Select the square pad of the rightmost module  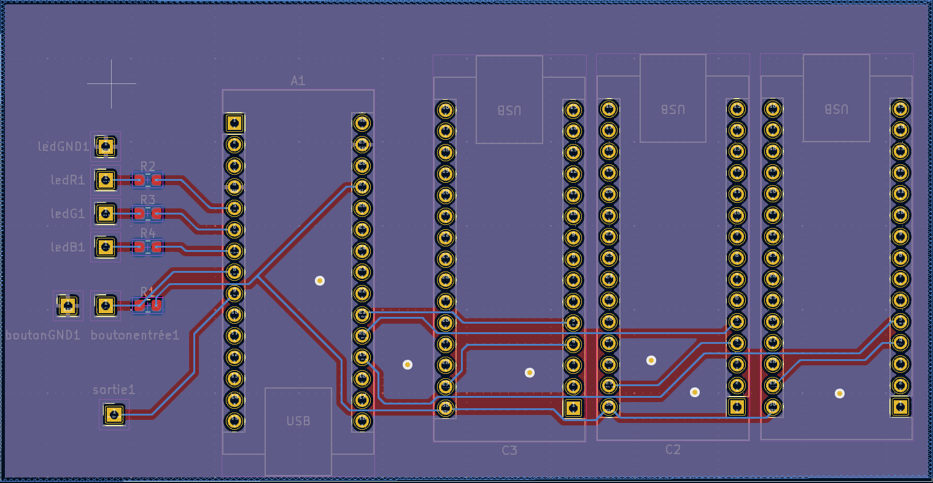pyautogui.click(x=900, y=406)
